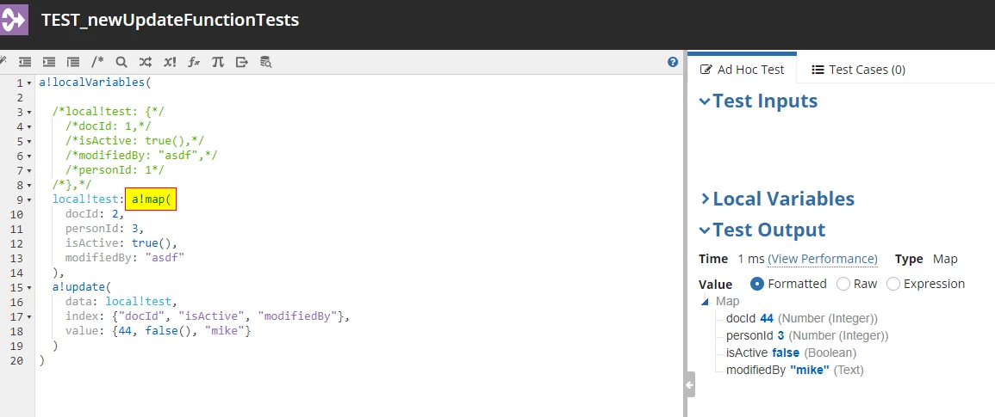995x417 pixels.
Task: Select the Raw value radio button
Action: [x=843, y=284]
